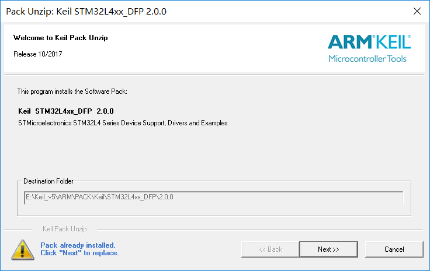Viewport: 430px width, 271px height.
Task: Click 'This program installs the Software Pack' text
Action: pos(72,91)
